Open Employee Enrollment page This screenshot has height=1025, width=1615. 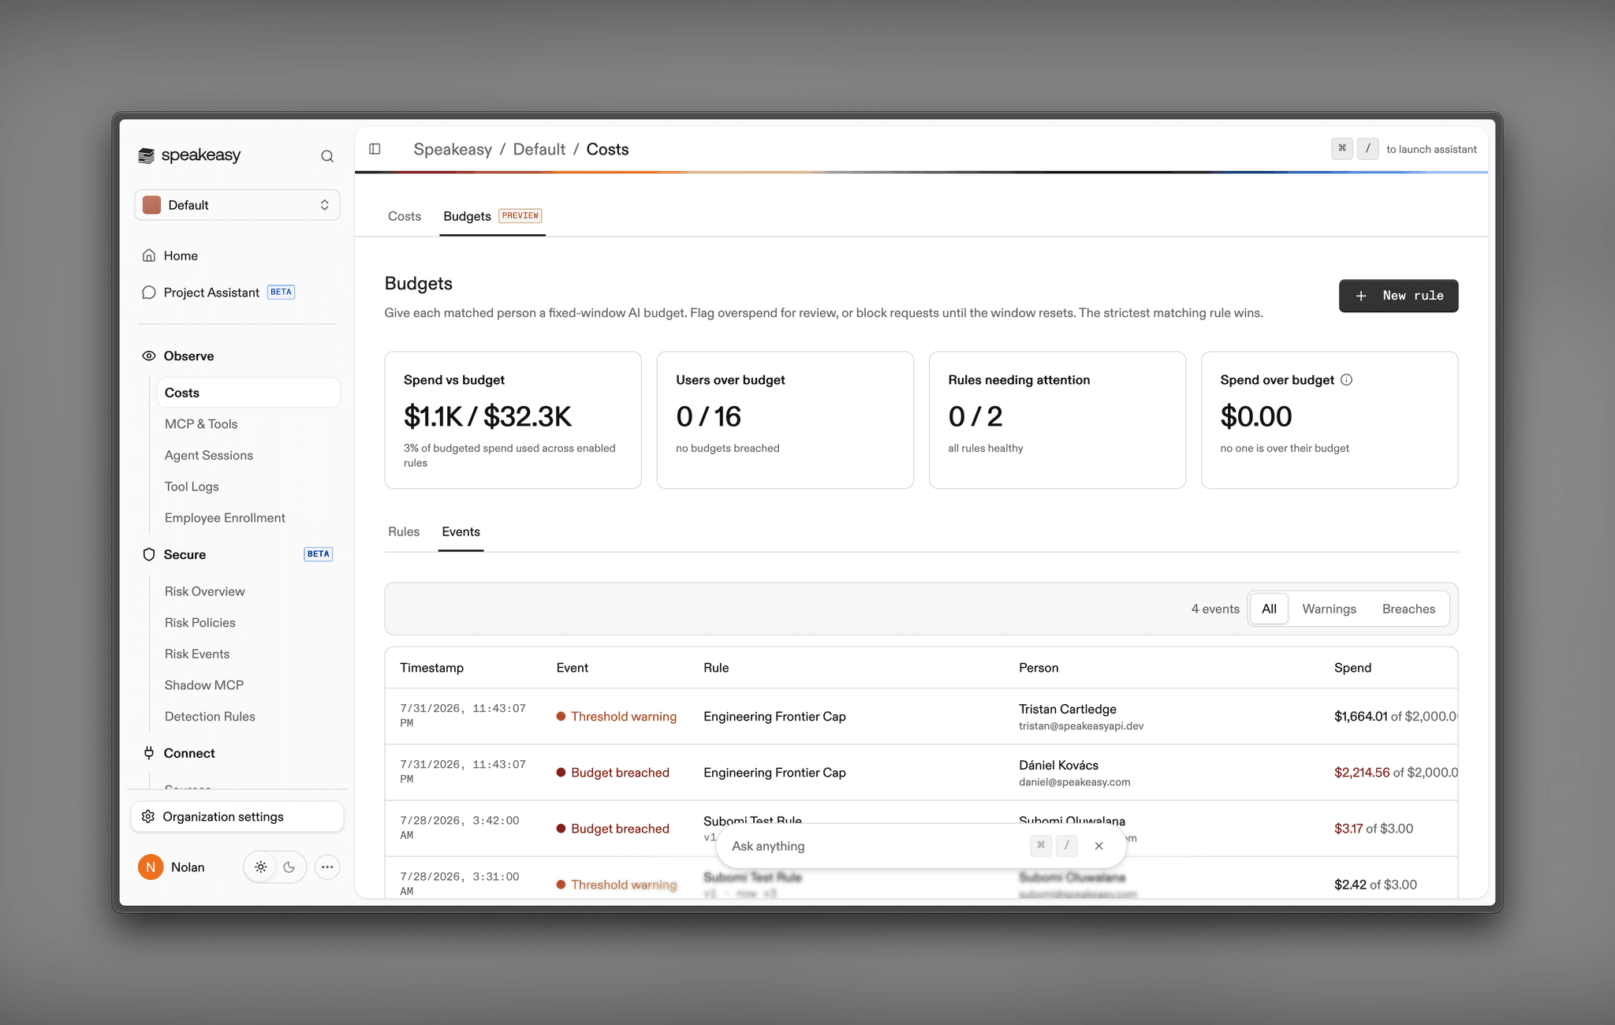[225, 518]
